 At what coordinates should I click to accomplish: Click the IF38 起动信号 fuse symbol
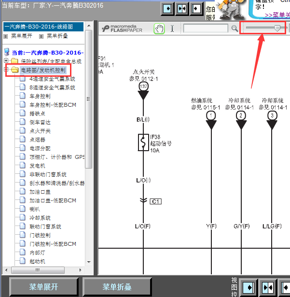point(143,142)
